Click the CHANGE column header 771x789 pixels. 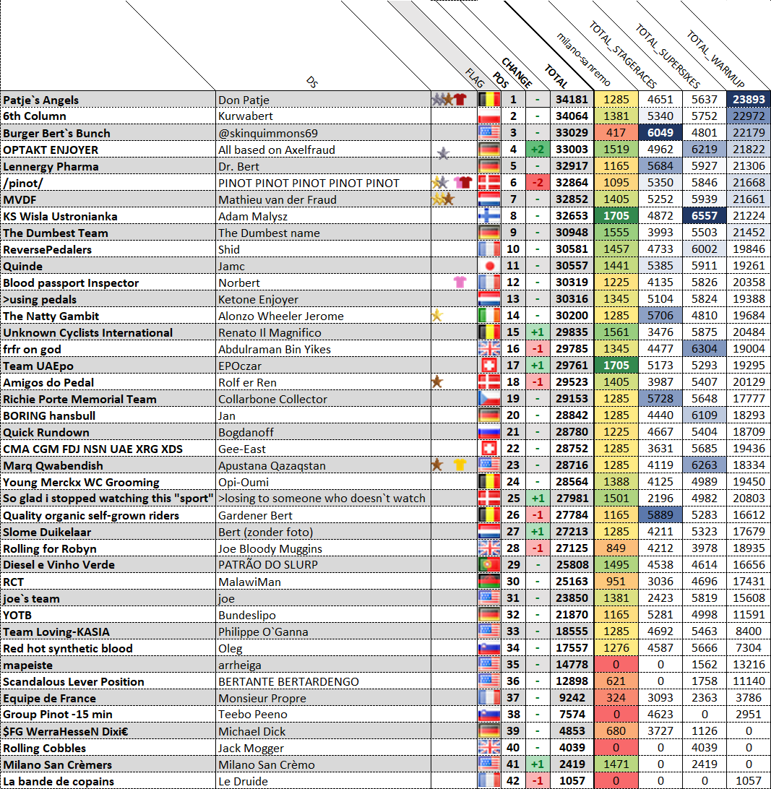517,72
